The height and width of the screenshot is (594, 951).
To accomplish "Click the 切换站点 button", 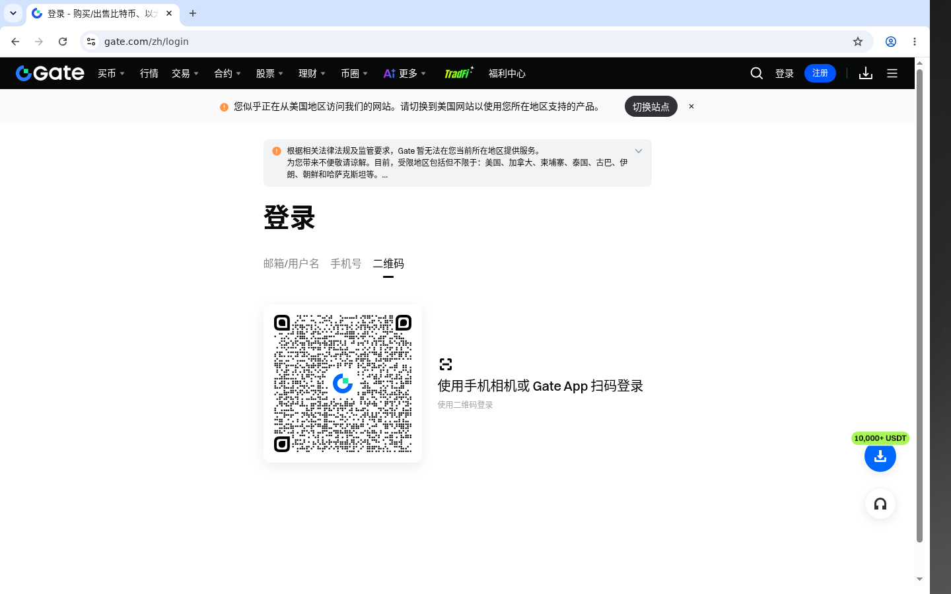I will click(x=651, y=106).
